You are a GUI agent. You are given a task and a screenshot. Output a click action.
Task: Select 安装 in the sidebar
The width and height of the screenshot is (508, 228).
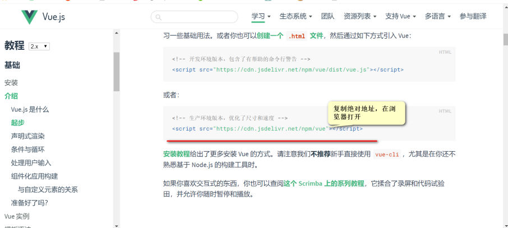(x=11, y=83)
